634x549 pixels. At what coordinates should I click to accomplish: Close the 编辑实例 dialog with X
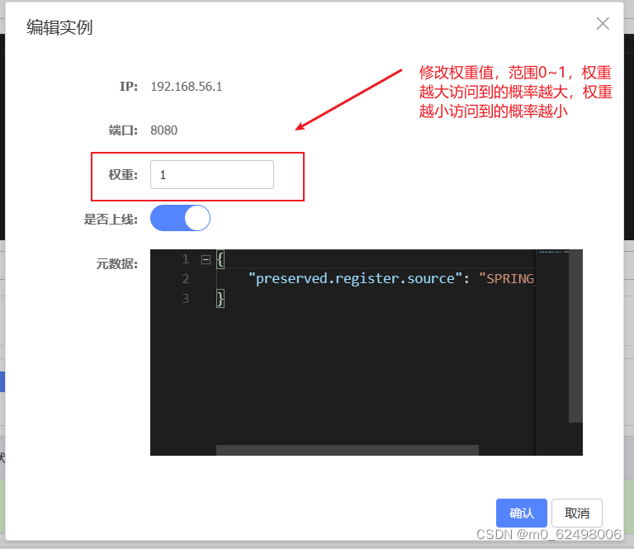tap(603, 24)
